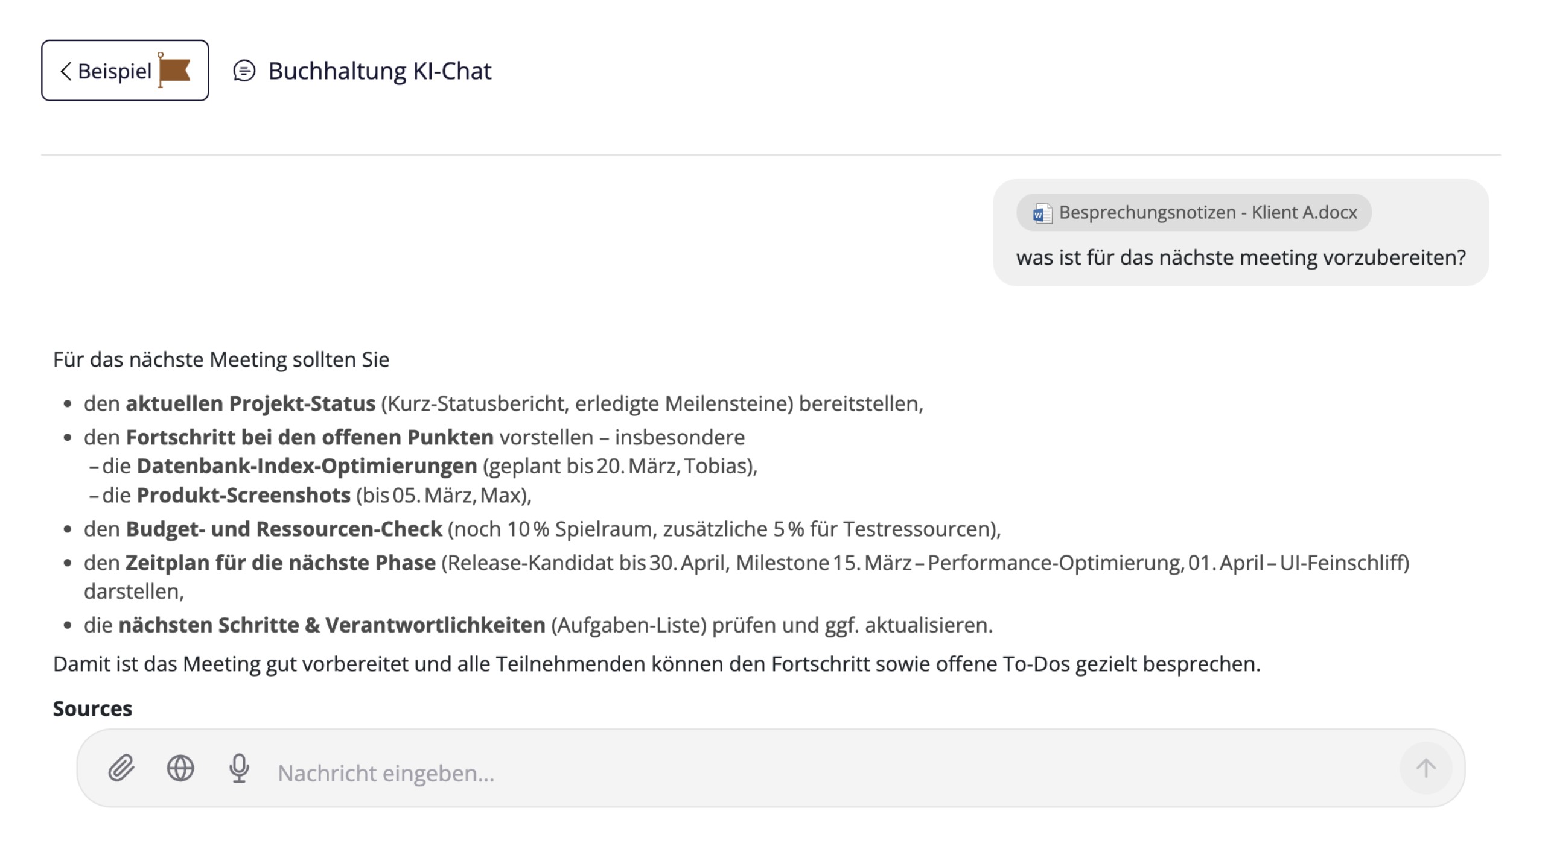Start voice input with microphone icon

239,768
